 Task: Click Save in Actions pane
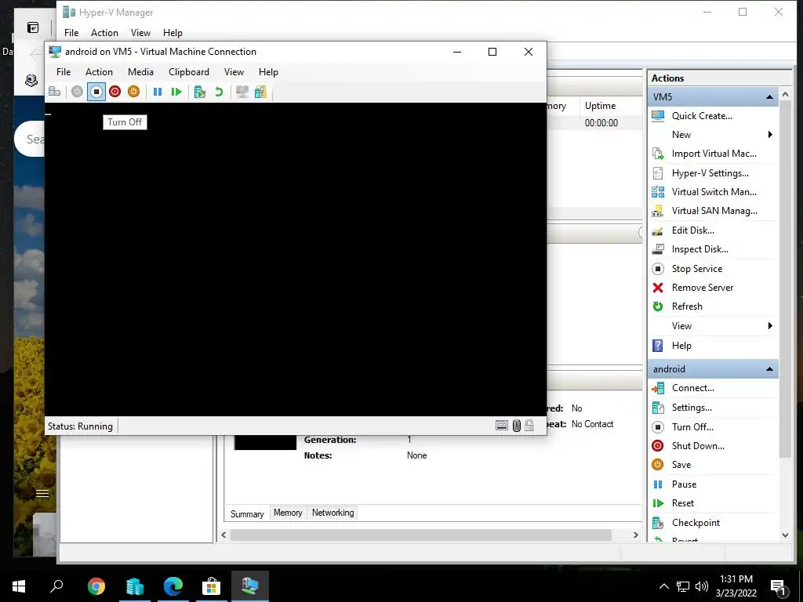(x=681, y=465)
